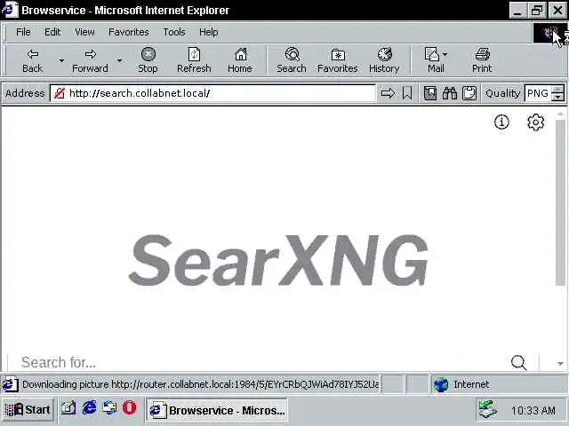This screenshot has width=569, height=426.
Task: Click the page icon at the status bar's left
Action: [10, 384]
